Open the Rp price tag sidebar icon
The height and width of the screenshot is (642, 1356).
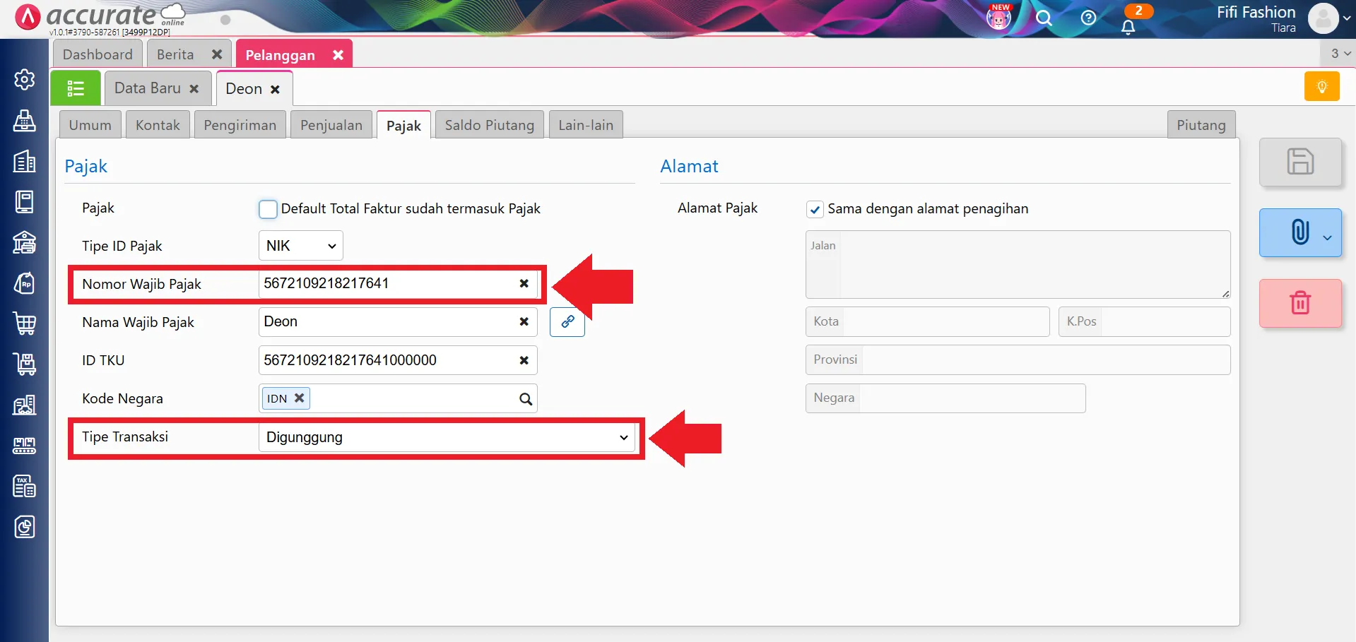pos(24,283)
